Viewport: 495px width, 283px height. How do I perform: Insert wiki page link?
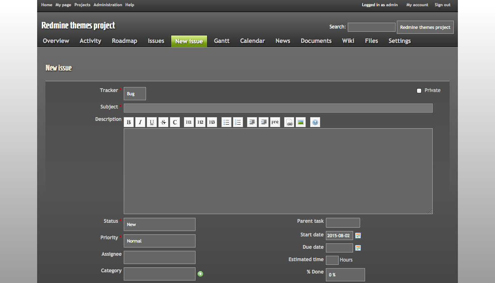pyautogui.click(x=289, y=122)
